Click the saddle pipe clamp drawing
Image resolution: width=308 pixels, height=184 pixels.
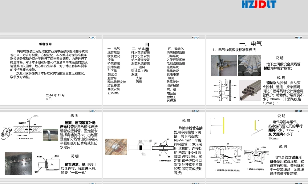[x=6, y=133]
